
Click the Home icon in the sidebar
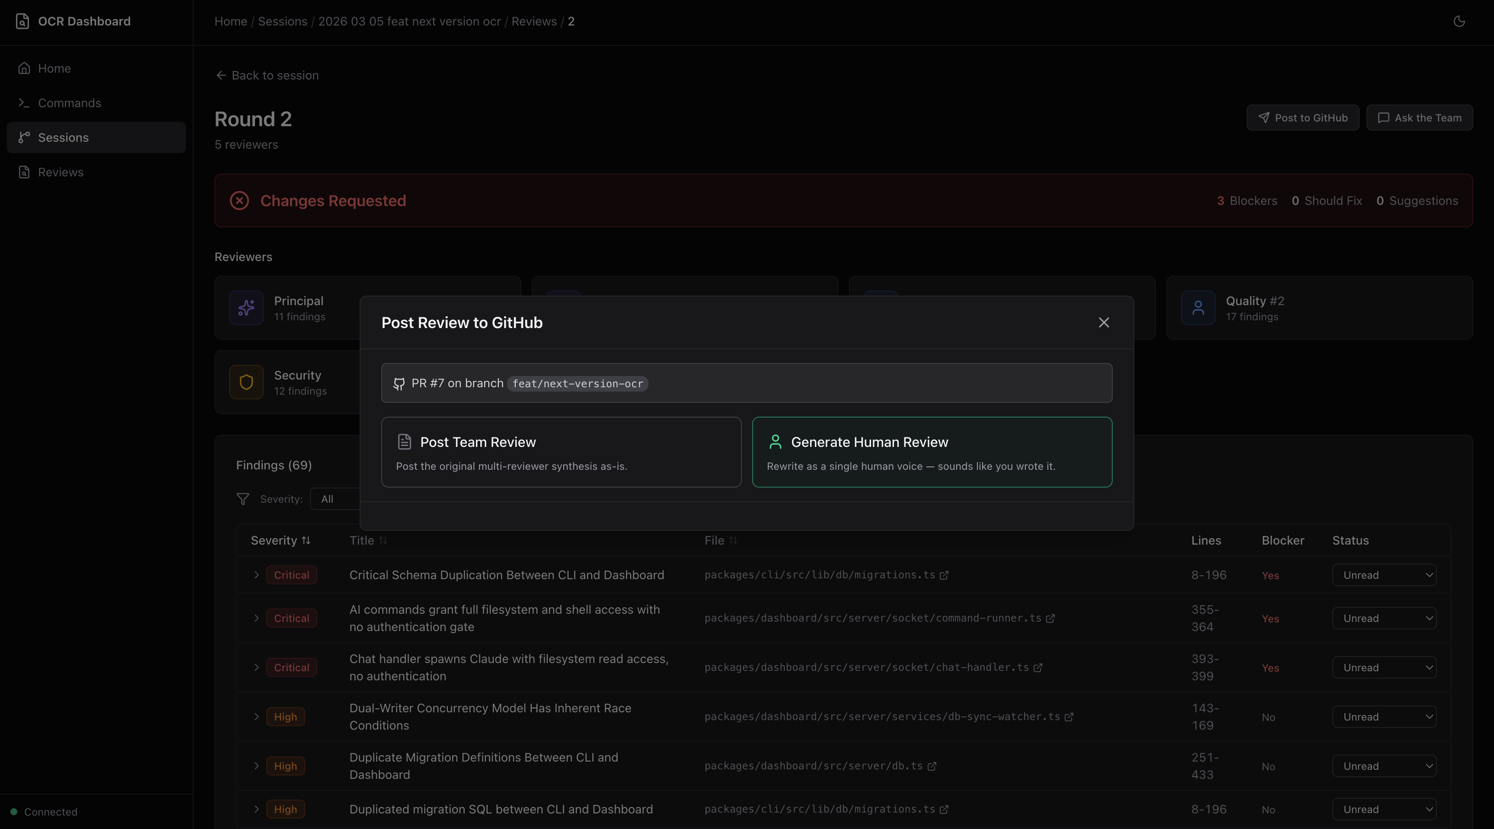[x=24, y=68]
